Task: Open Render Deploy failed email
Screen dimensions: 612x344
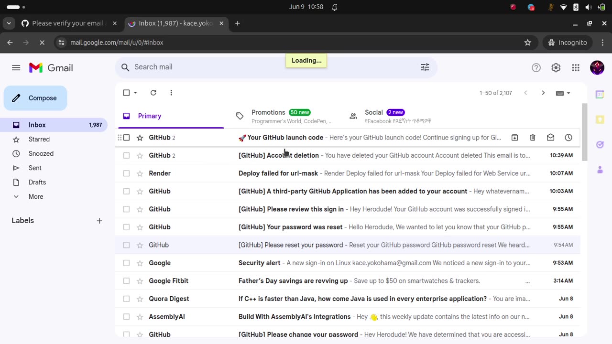Action: [348, 173]
